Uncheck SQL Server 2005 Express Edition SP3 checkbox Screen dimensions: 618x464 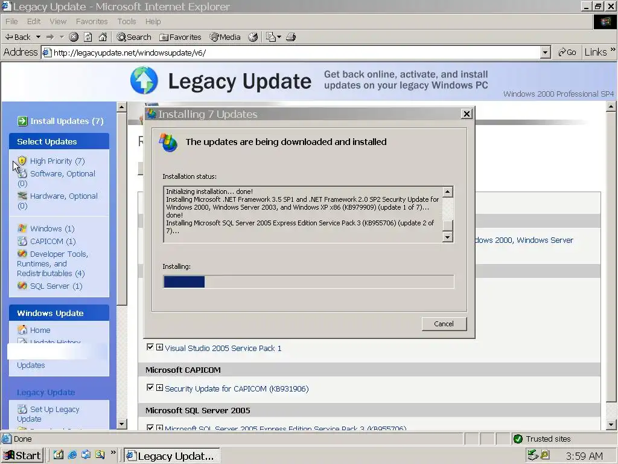click(150, 427)
